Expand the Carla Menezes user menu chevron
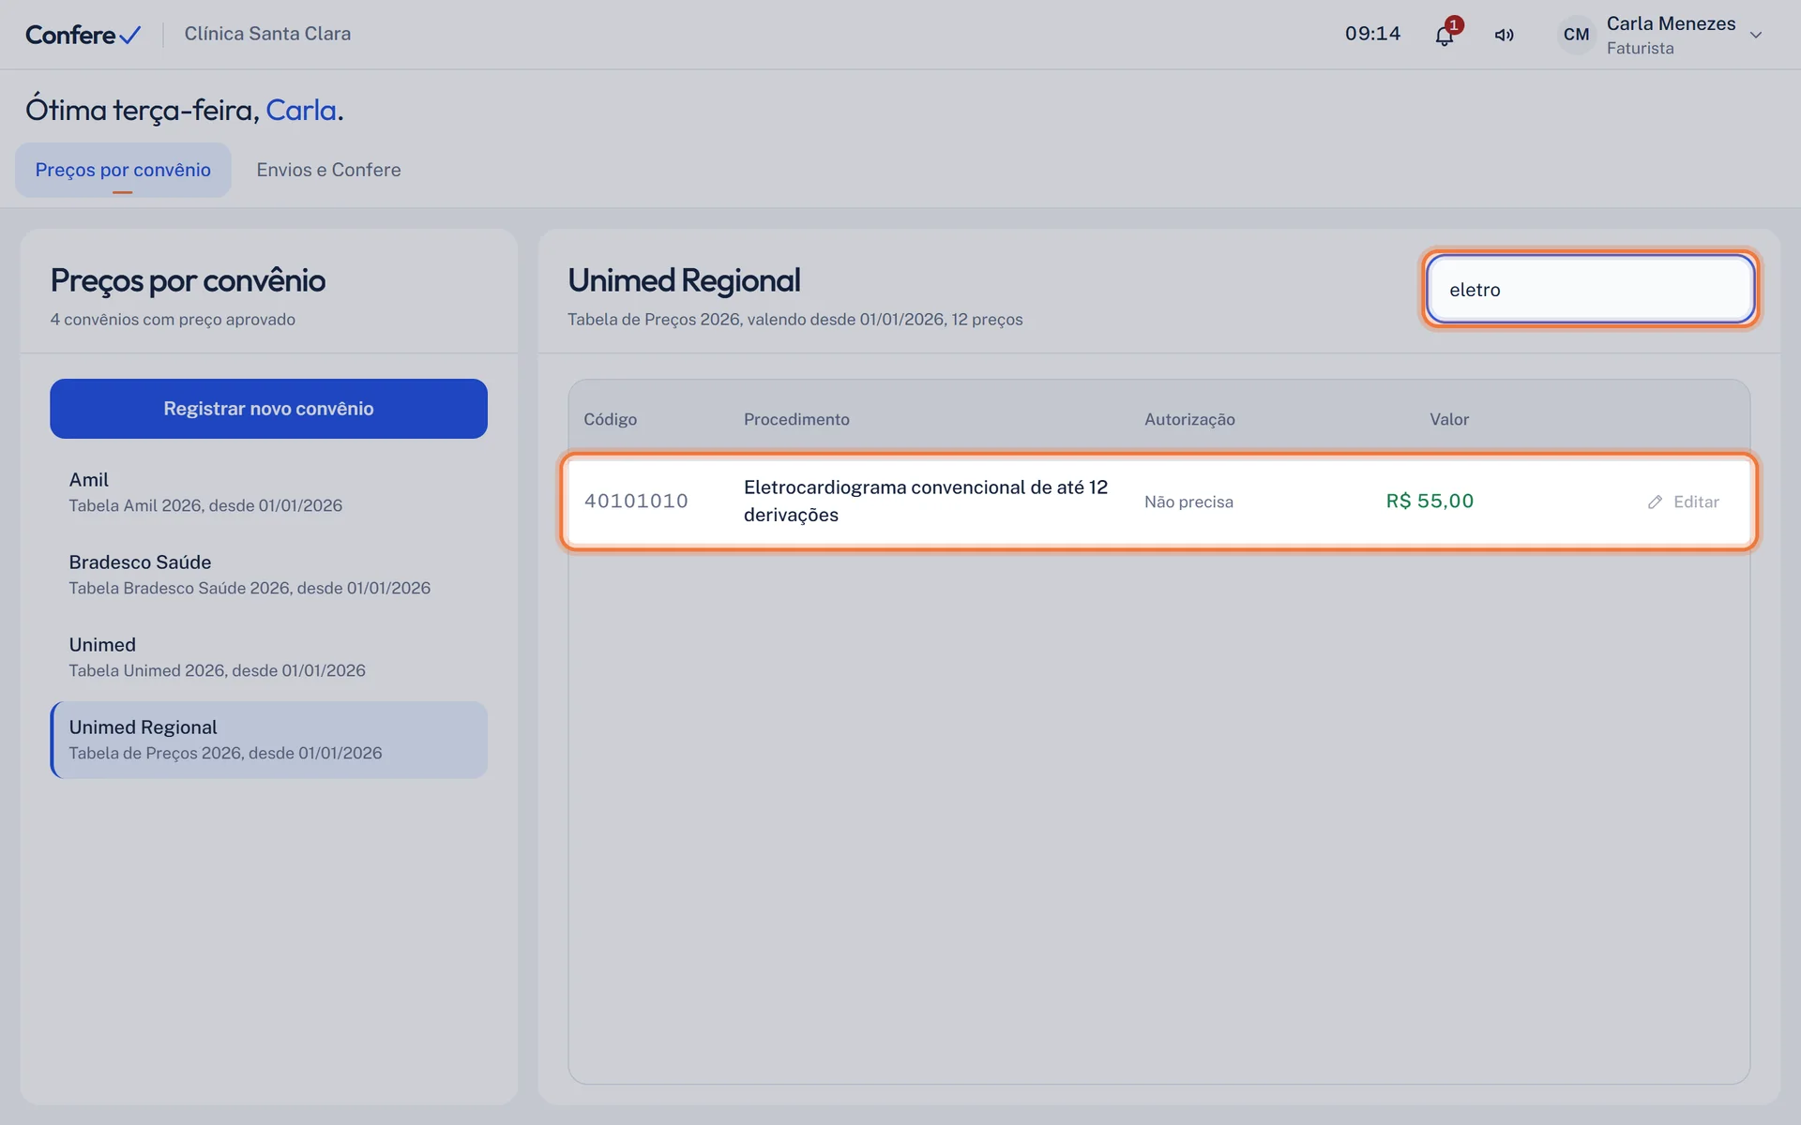Screen dimensions: 1801x1125 [1756, 35]
